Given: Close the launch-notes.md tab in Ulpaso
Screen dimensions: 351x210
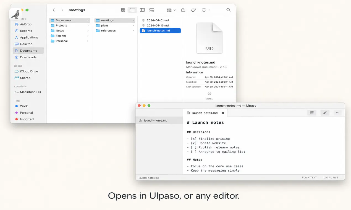Looking at the screenshot, I should [x=223, y=113].
